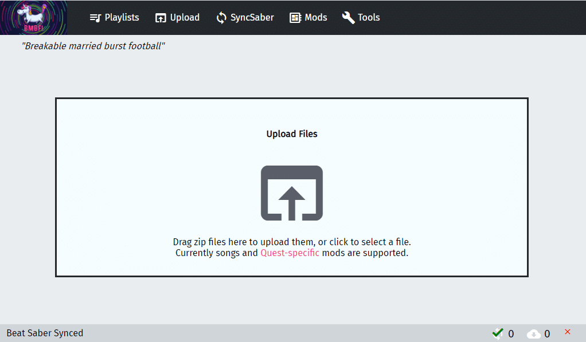Screen dimensions: 586x342
Task: Click the 'Beat Saber Synced' status text
Action: coord(45,333)
